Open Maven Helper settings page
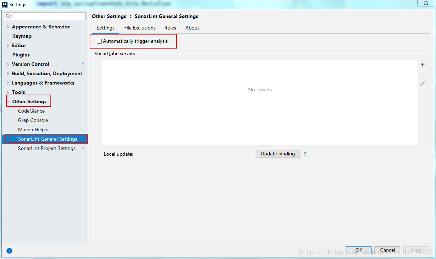The image size is (436, 259). click(33, 130)
